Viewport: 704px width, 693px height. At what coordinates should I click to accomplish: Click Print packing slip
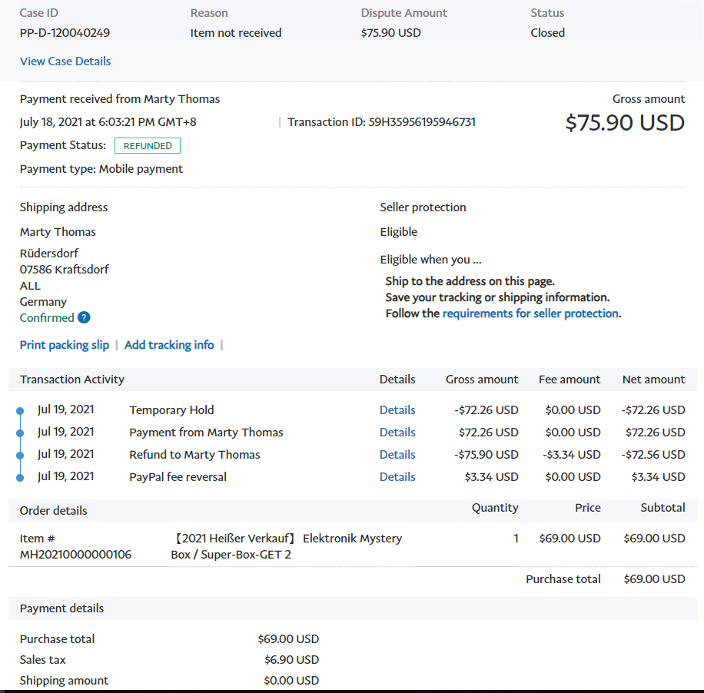click(x=65, y=345)
